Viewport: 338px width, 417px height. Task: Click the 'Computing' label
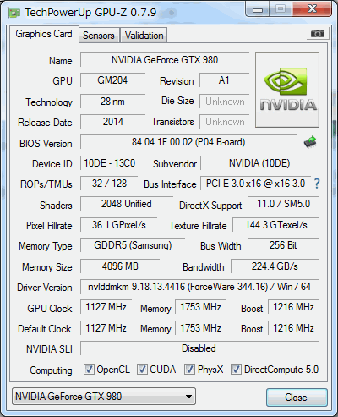coord(51,370)
